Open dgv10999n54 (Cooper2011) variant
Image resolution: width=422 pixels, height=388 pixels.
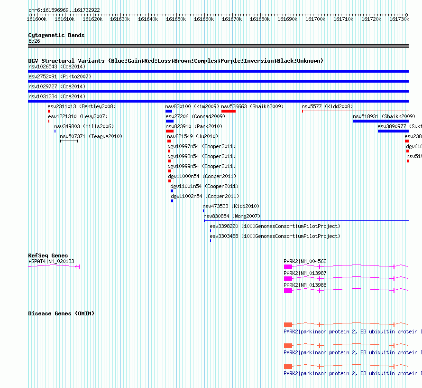coord(202,166)
